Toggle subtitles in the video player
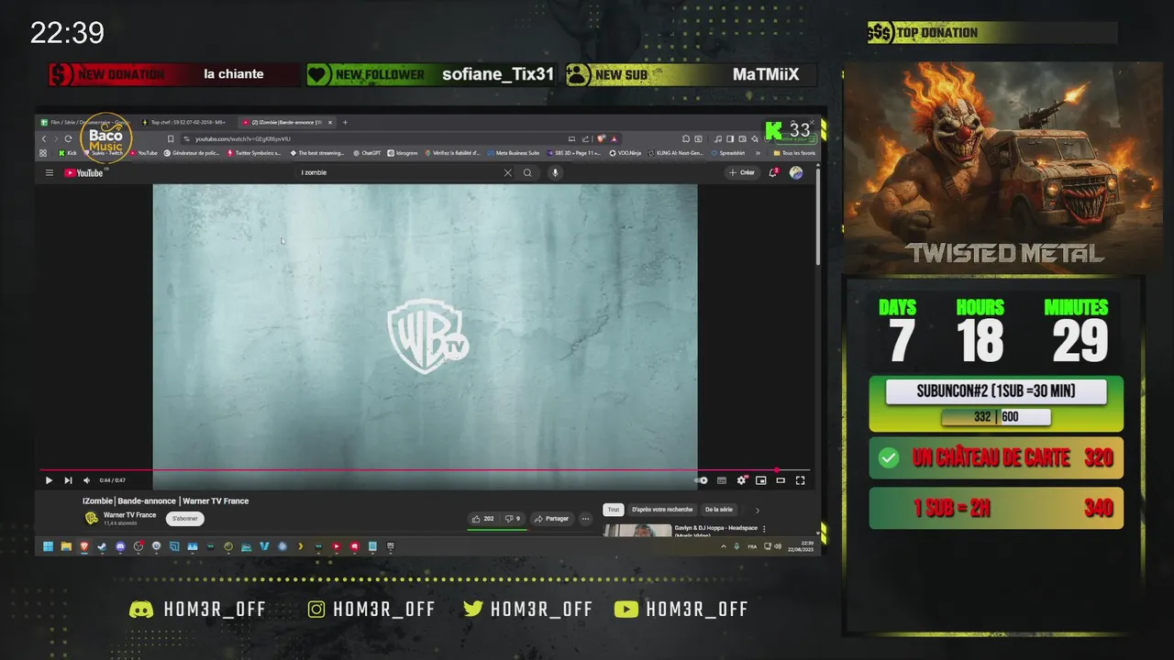Image resolution: width=1174 pixels, height=660 pixels. (722, 480)
